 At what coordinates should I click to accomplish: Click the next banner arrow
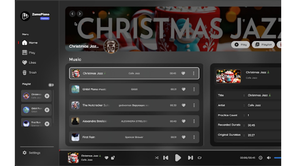click(80, 14)
